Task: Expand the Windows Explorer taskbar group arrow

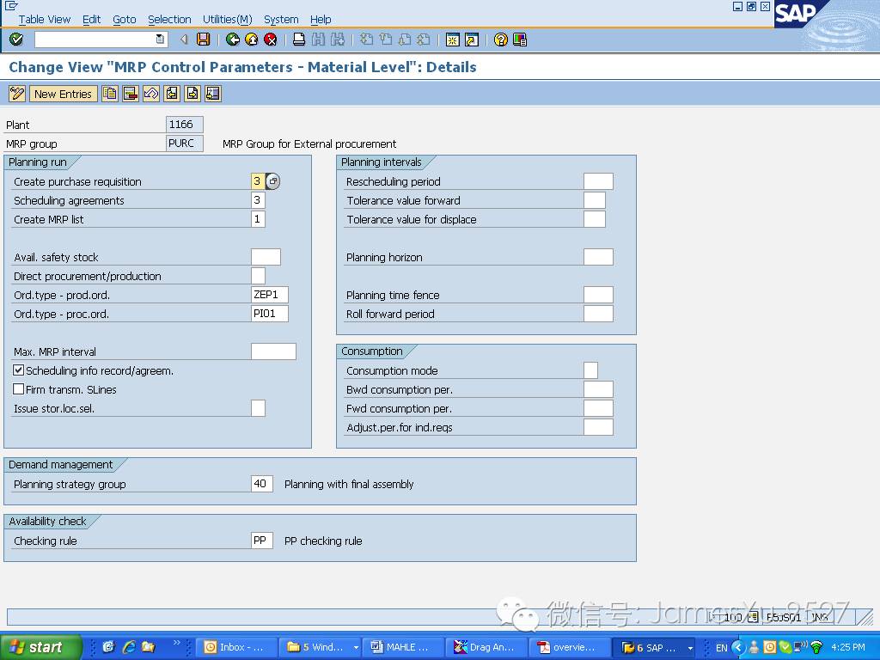Action: tap(356, 647)
